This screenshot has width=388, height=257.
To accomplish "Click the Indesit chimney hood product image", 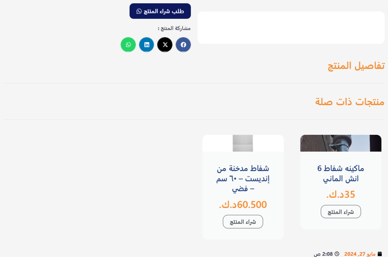I will 243,143.
